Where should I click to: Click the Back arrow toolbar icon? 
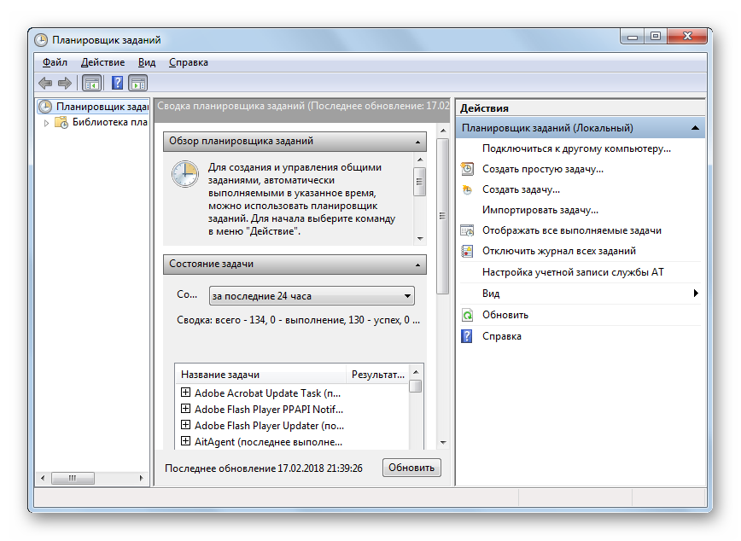(45, 83)
